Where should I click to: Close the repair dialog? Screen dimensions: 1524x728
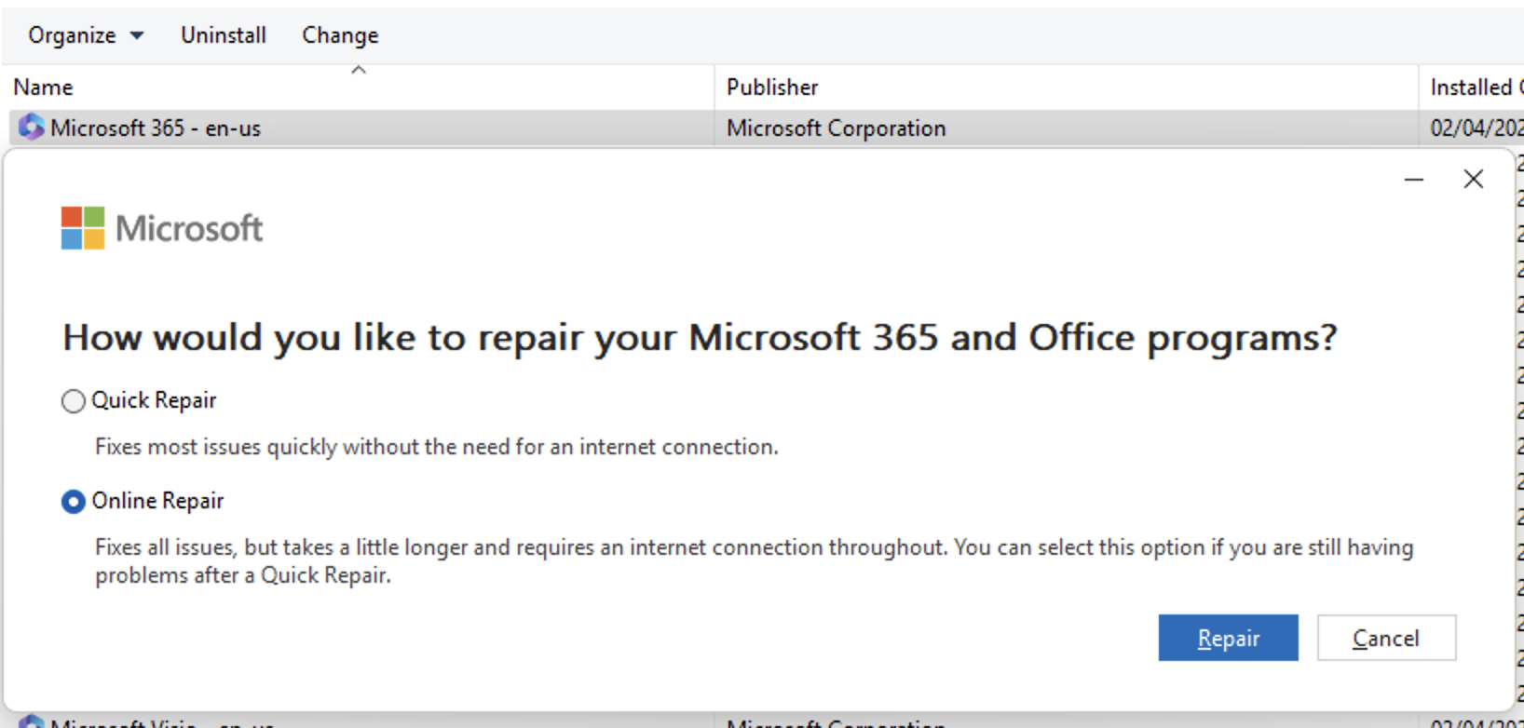(1473, 179)
